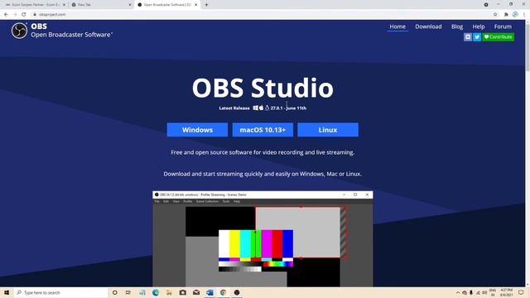The height and width of the screenshot is (298, 530).
Task: Open the Mail app on taskbar
Action: [196, 292]
